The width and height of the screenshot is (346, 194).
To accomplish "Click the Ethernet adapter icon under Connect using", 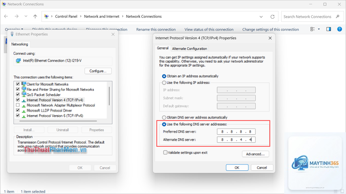I will tap(18, 61).
